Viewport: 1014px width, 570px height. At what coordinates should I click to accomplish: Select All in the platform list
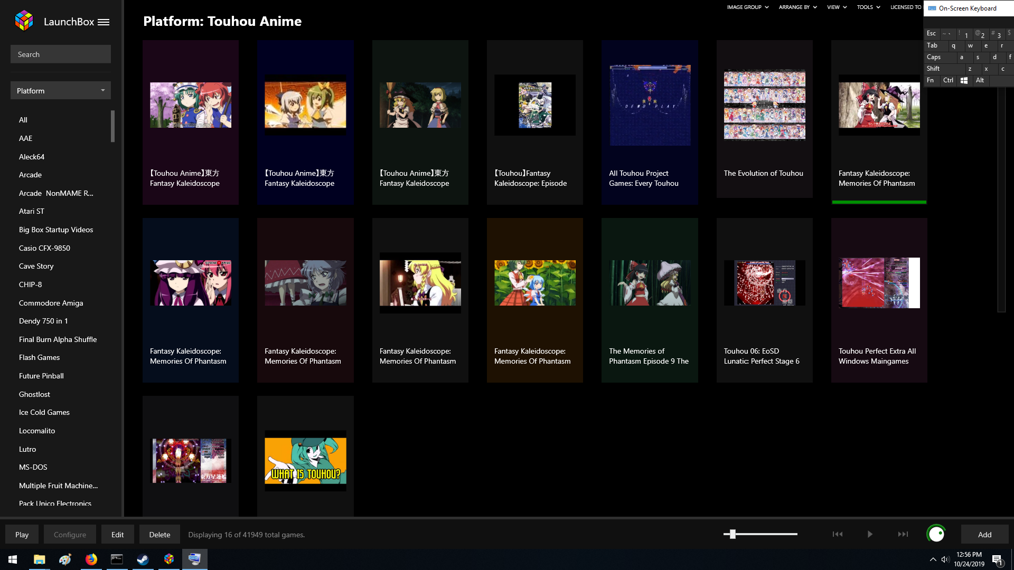(x=23, y=120)
